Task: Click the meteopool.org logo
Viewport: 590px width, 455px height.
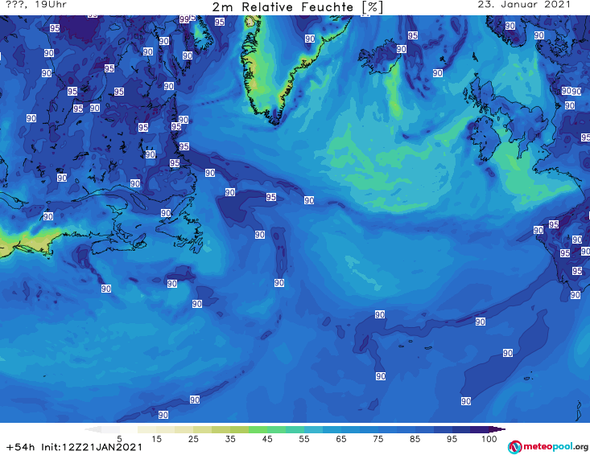Action: (x=548, y=447)
